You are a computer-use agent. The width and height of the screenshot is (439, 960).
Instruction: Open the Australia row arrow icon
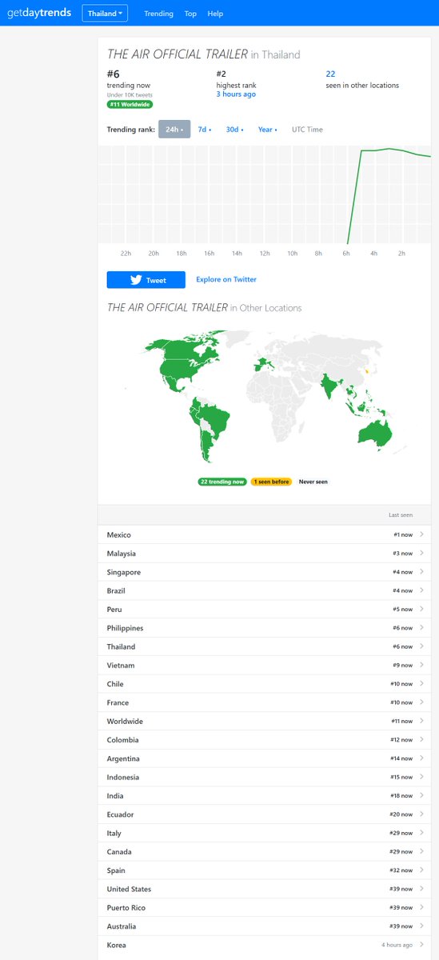pos(421,926)
